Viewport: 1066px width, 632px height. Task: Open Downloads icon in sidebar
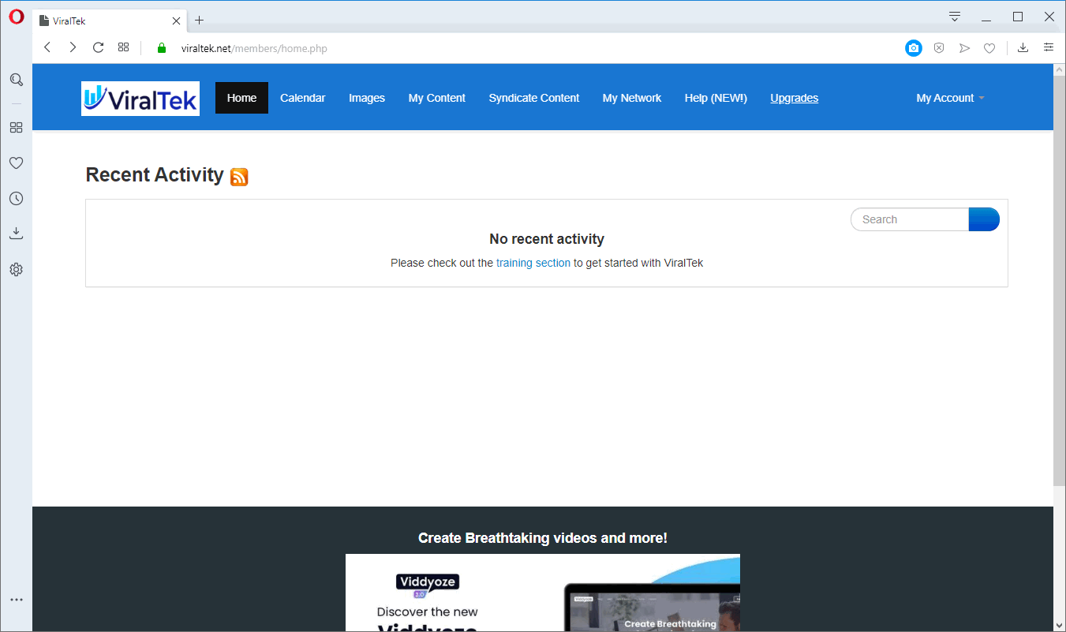(x=16, y=234)
